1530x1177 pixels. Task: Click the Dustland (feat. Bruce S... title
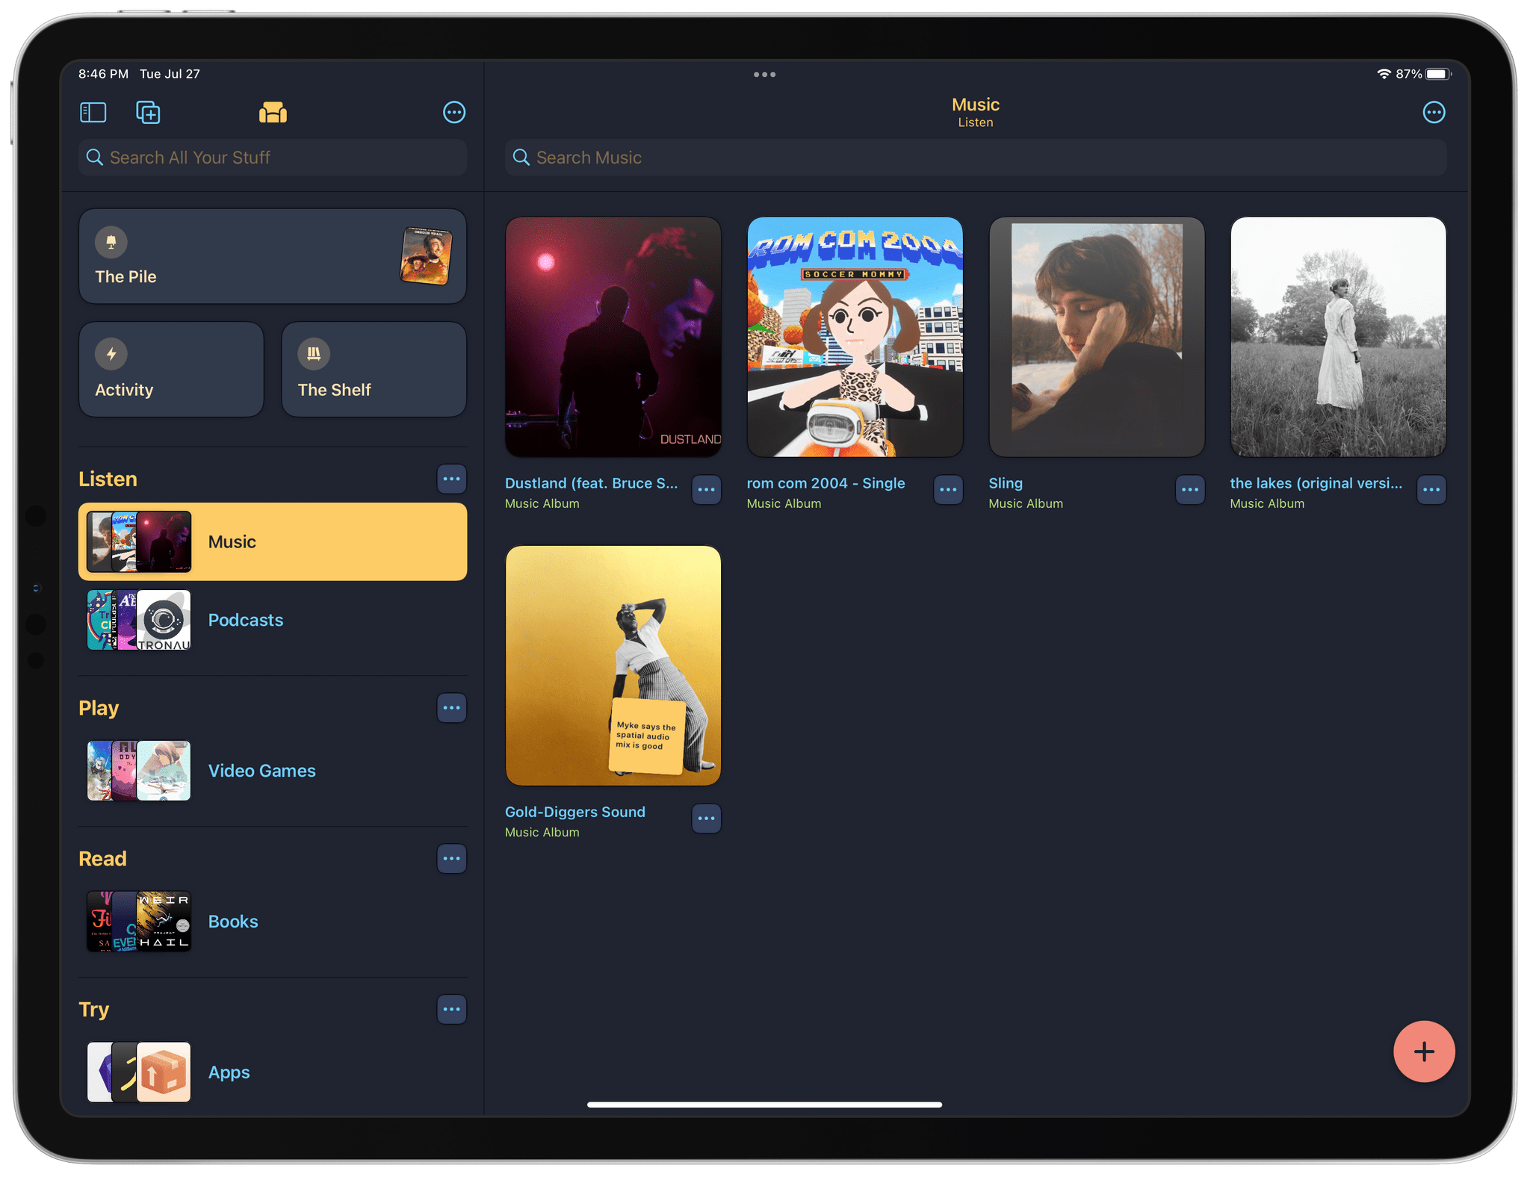[x=592, y=483]
